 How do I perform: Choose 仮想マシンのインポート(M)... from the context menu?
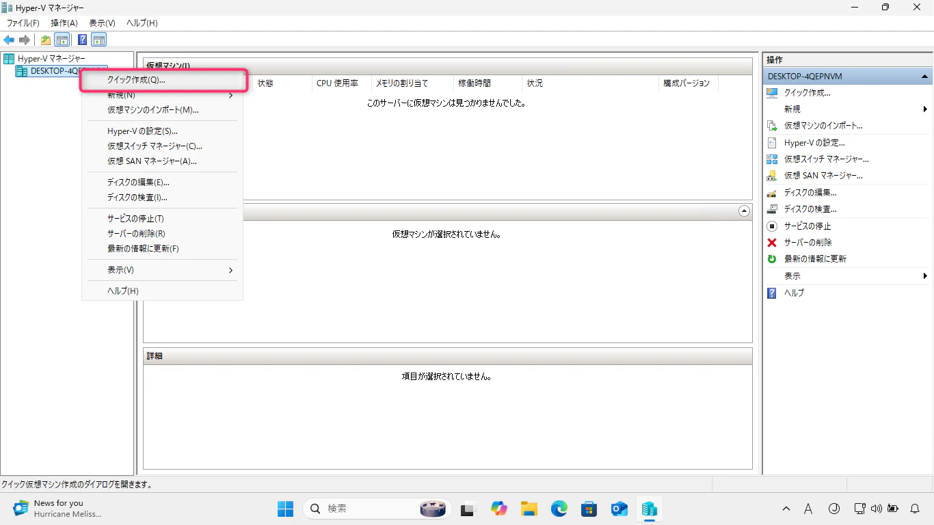pyautogui.click(x=162, y=109)
